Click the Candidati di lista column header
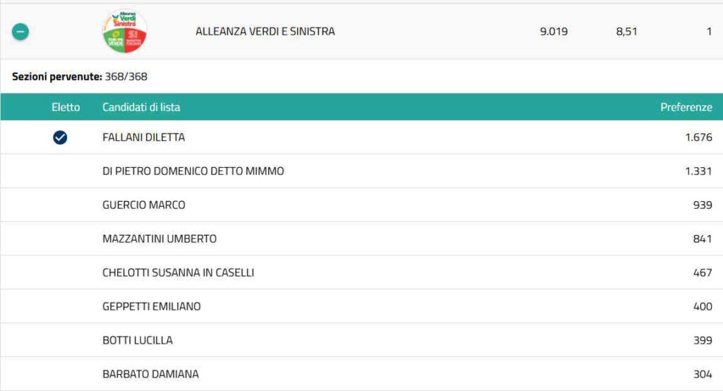723x391 pixels. click(141, 107)
